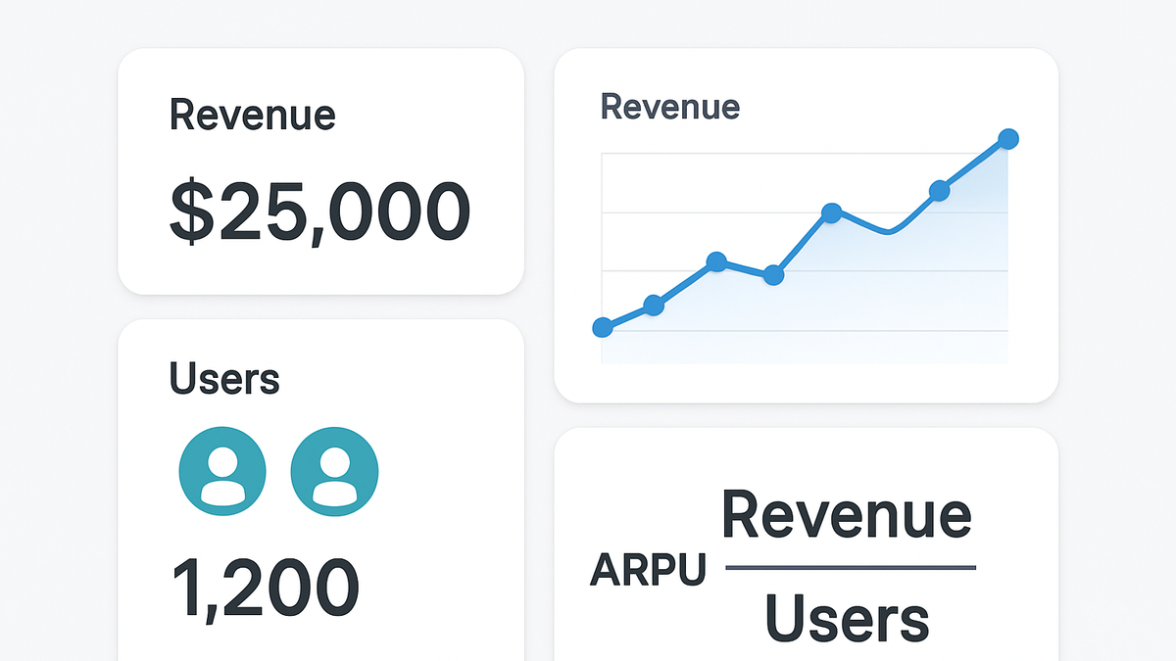Select the highest data point on chart

[x=1007, y=139]
